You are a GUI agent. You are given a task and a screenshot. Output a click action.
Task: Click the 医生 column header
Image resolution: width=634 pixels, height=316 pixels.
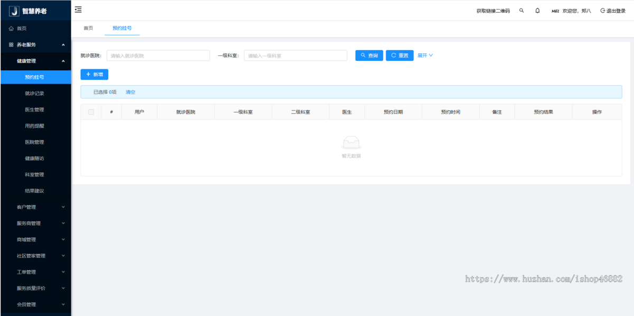coord(347,112)
